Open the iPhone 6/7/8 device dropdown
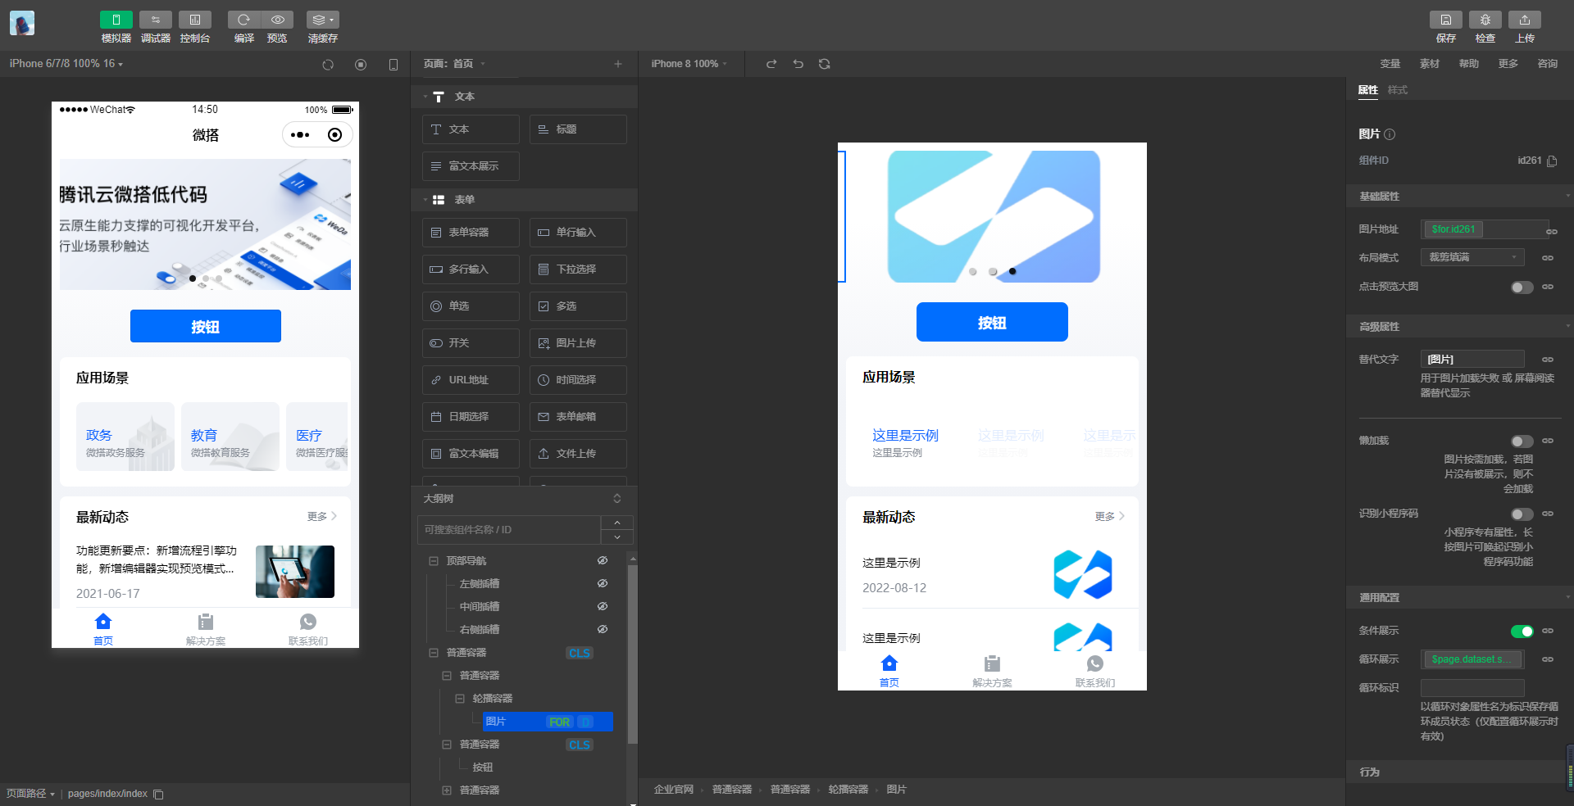The width and height of the screenshot is (1574, 806). coord(66,64)
